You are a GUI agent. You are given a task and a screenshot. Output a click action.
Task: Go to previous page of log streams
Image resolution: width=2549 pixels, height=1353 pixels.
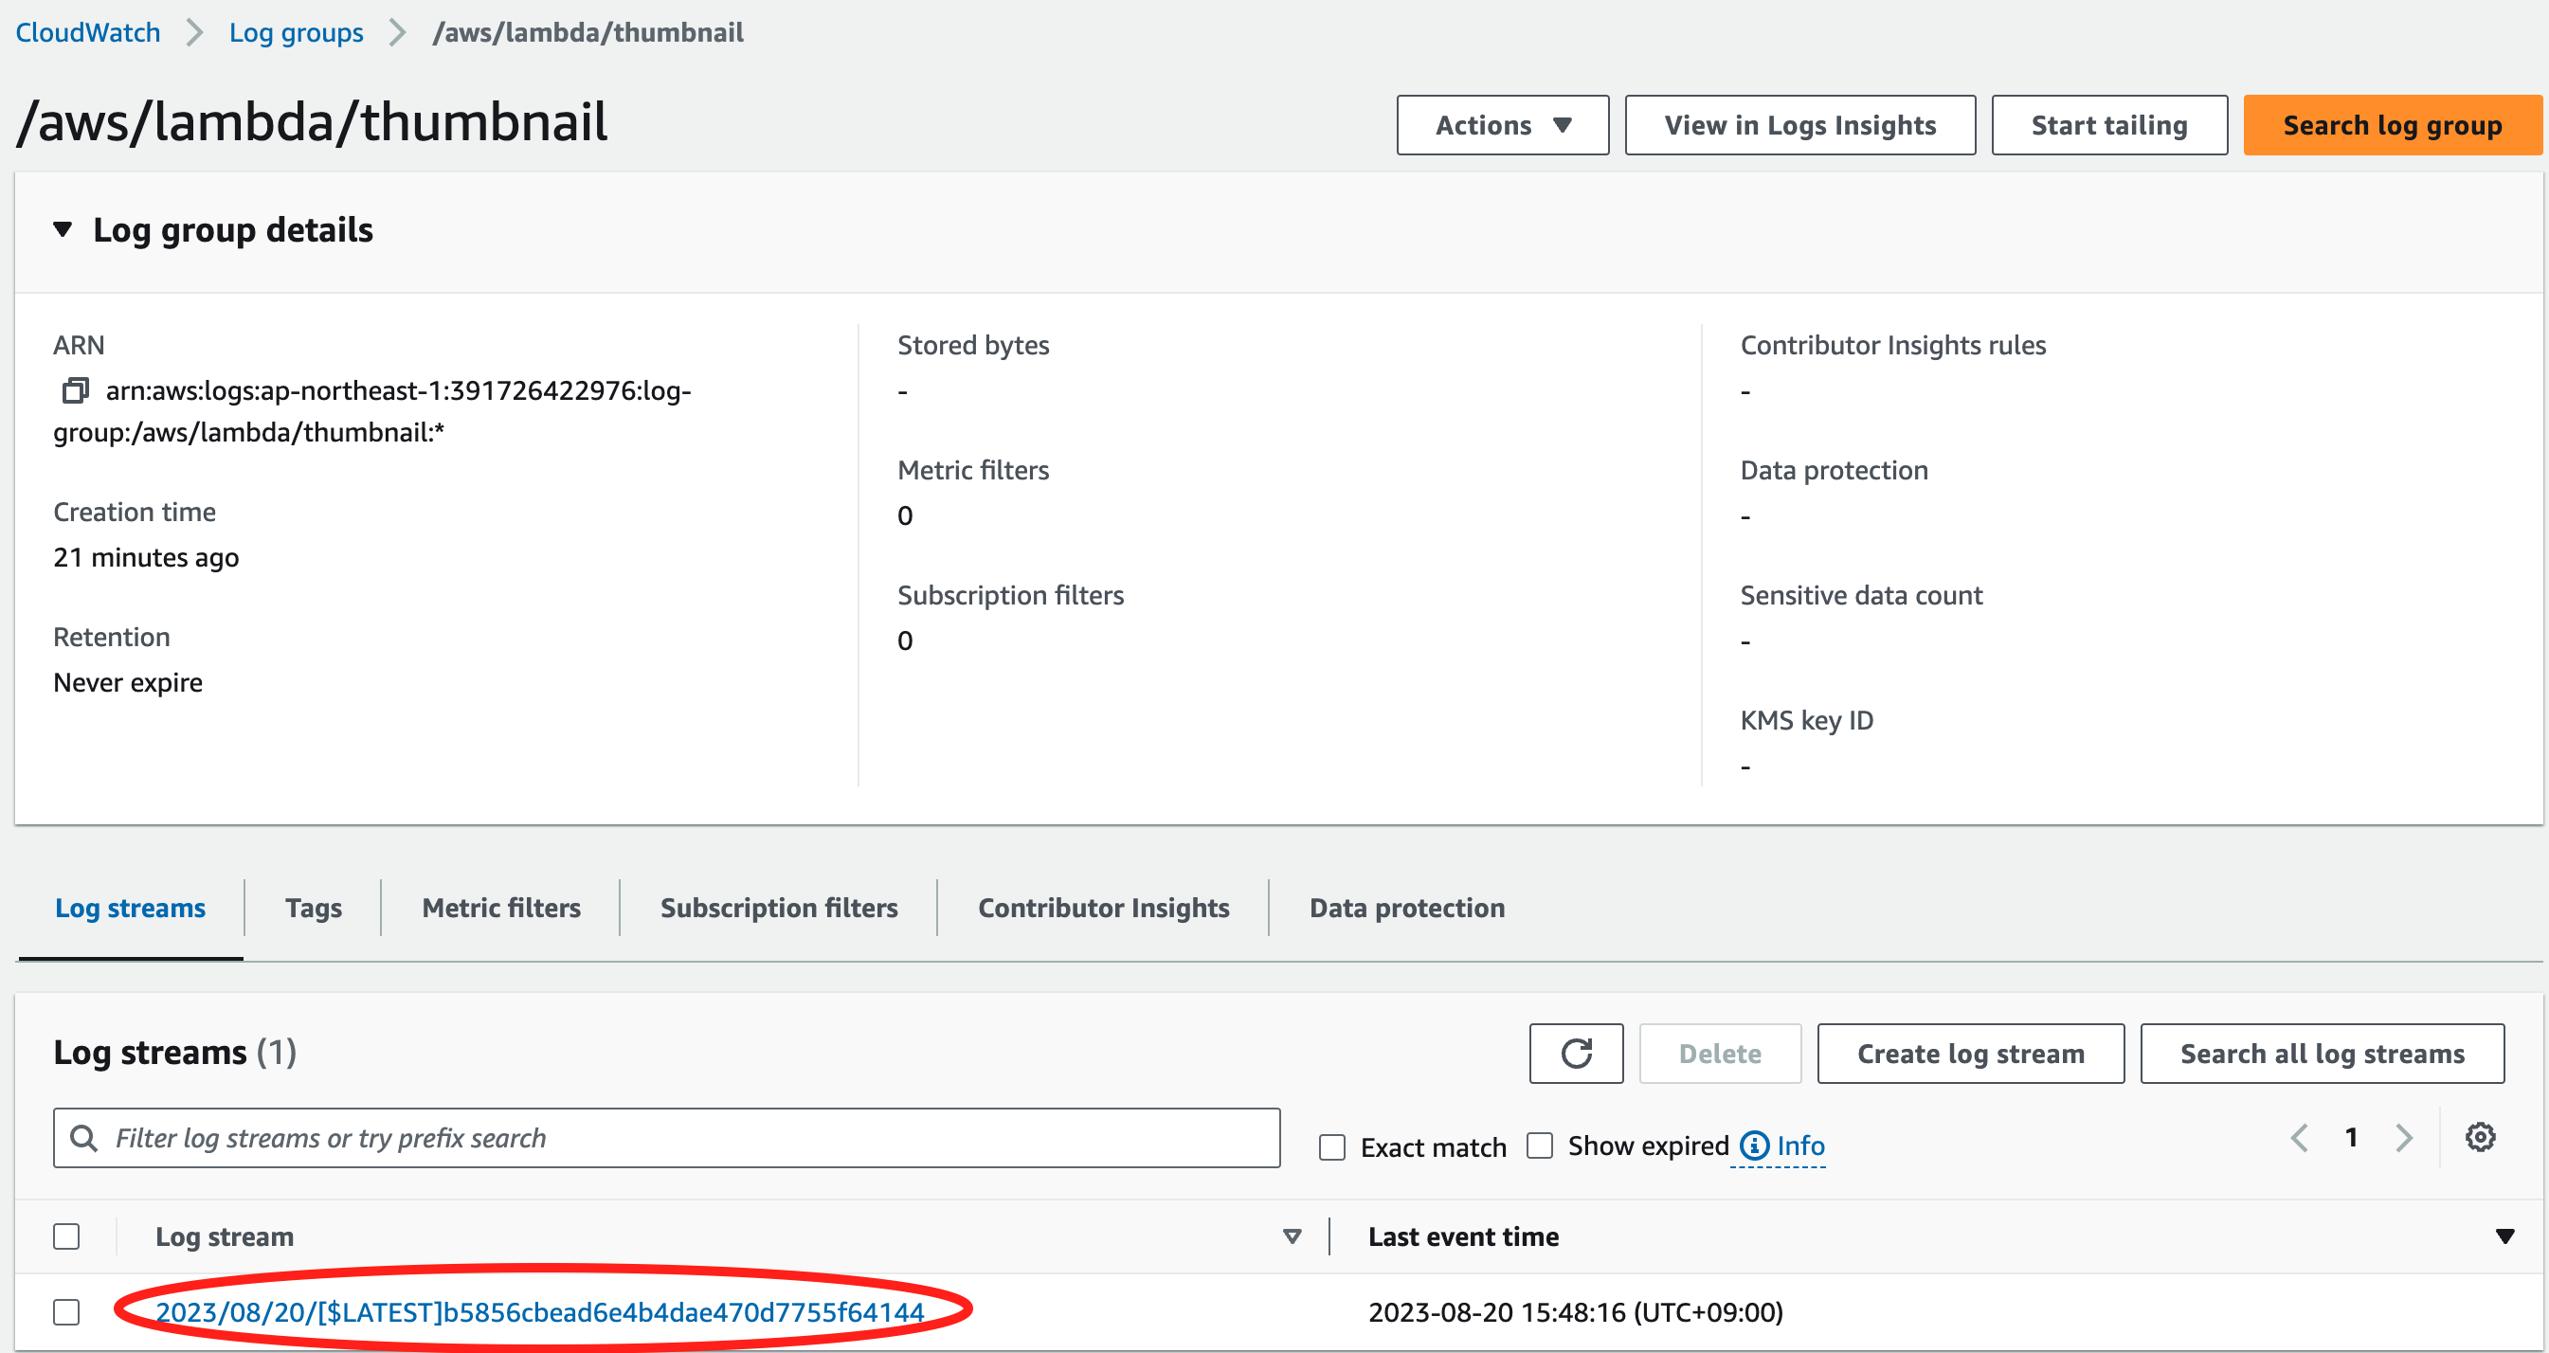[2300, 1137]
